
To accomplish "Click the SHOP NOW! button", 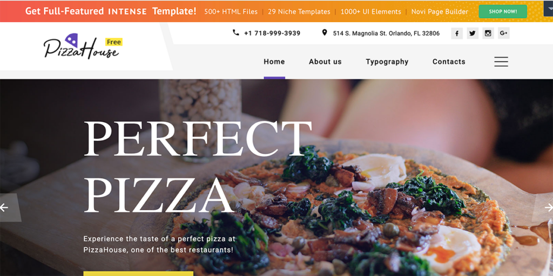I will pos(503,12).
